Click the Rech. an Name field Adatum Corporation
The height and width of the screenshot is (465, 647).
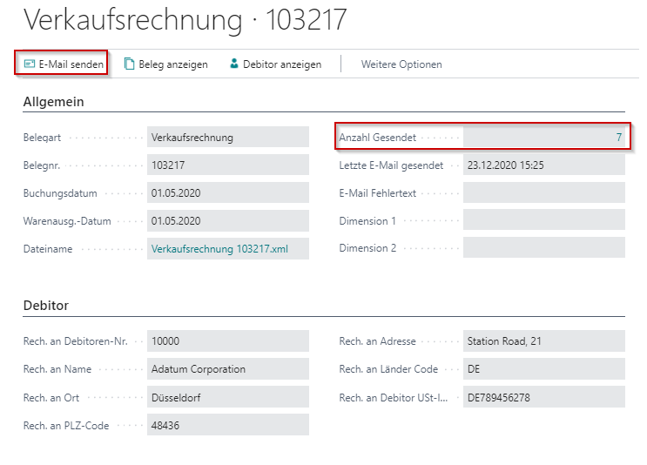228,369
